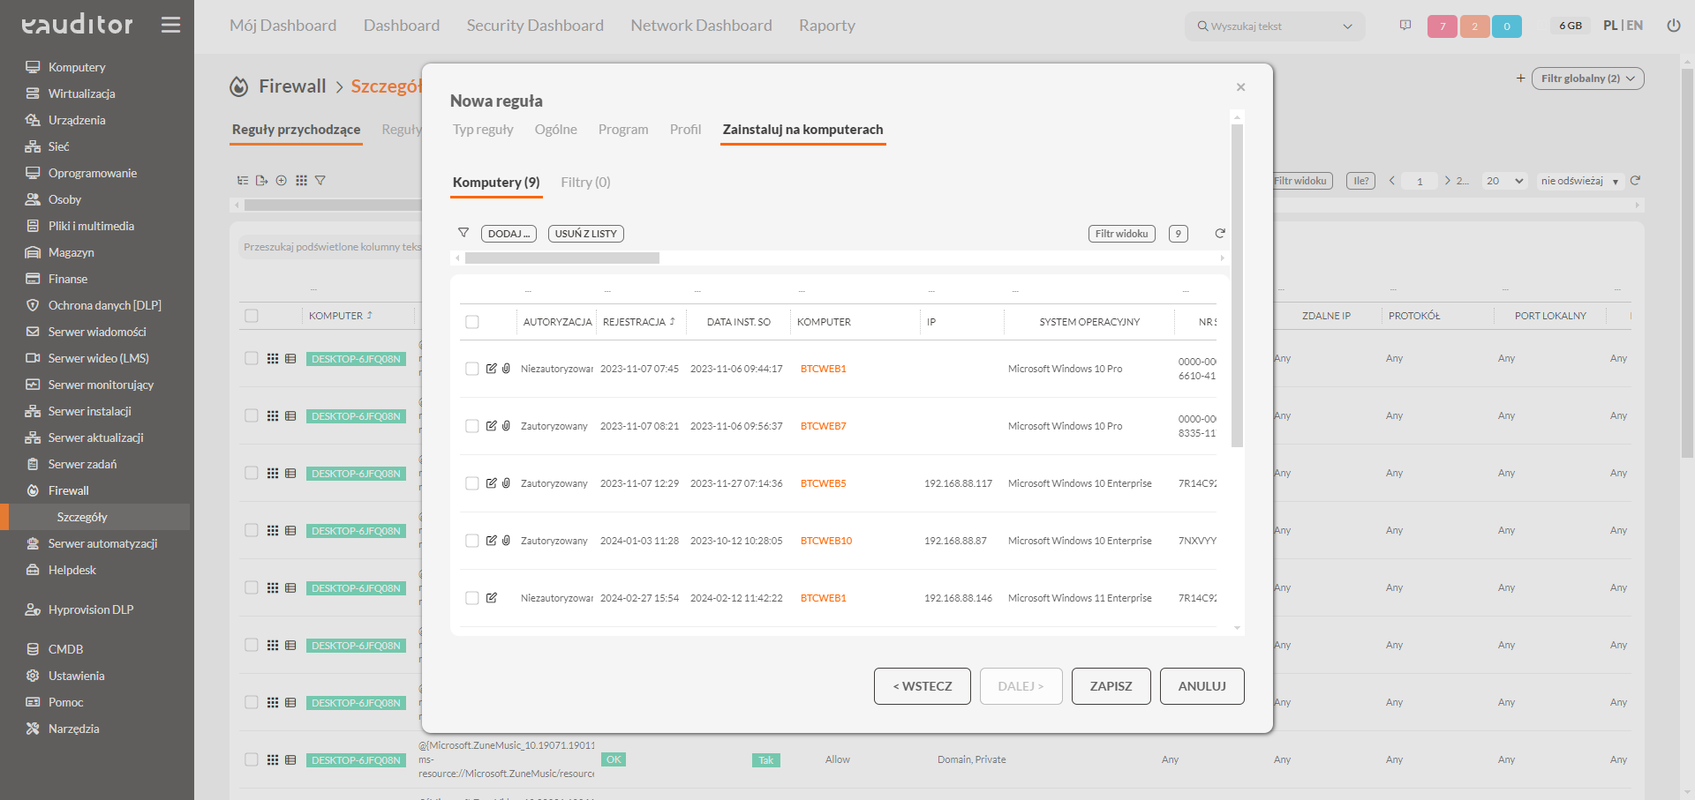Edit the BTCWEB7 row with pencil icon

tap(492, 426)
